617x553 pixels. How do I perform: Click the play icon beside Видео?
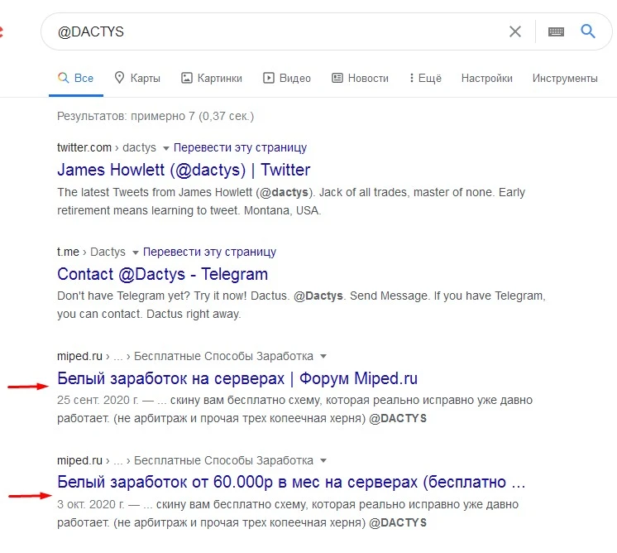(x=268, y=78)
